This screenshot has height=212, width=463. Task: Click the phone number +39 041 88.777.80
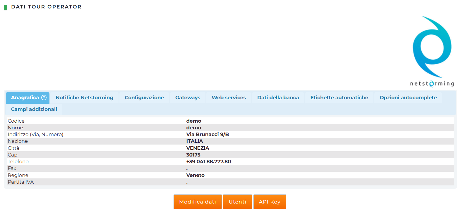[x=208, y=161]
